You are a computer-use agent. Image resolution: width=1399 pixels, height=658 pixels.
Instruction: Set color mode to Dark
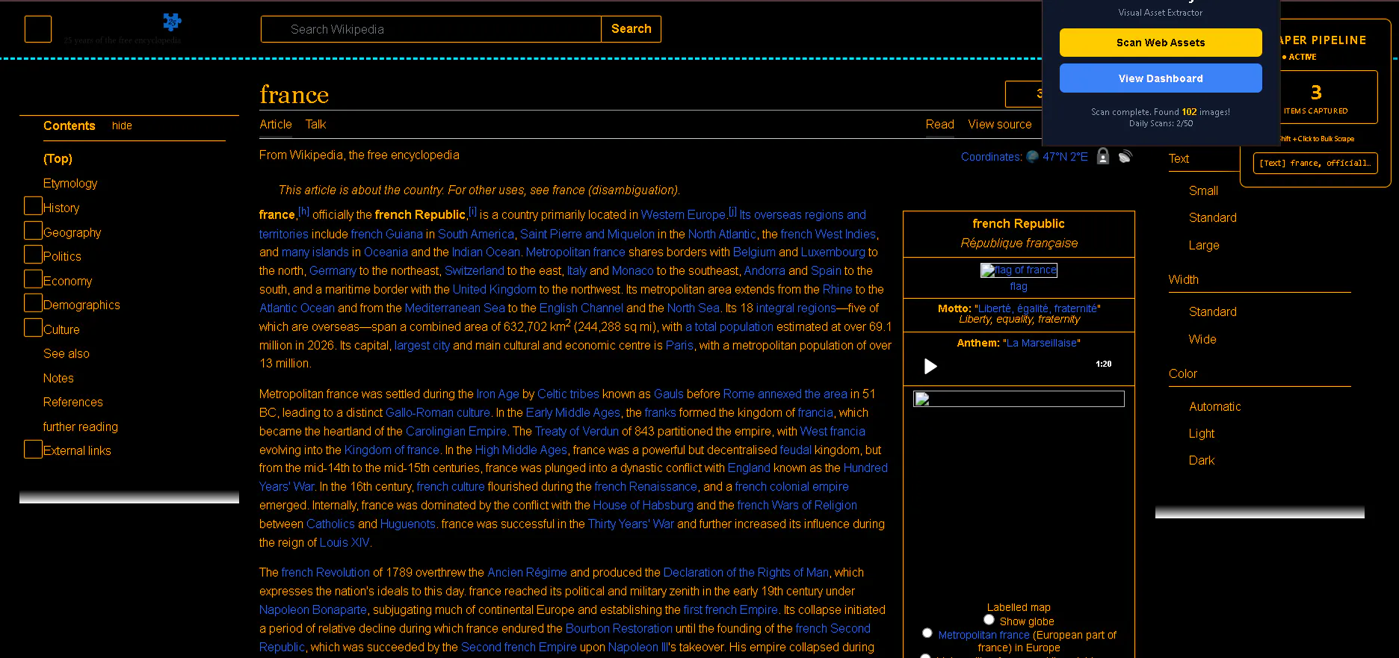pos(1202,460)
